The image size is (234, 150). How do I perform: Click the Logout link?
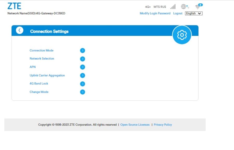[x=178, y=14]
